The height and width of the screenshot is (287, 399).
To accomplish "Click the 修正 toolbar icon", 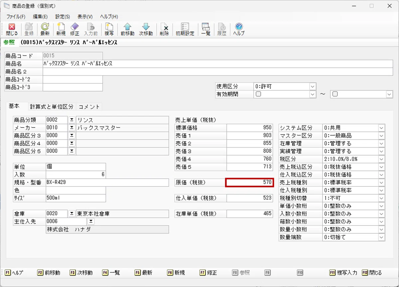I will point(75,30).
